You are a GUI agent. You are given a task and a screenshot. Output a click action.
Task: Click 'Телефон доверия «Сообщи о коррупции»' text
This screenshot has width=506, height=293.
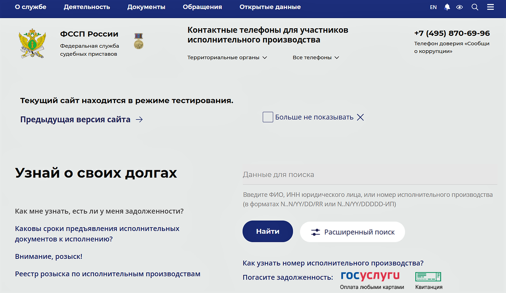(452, 47)
